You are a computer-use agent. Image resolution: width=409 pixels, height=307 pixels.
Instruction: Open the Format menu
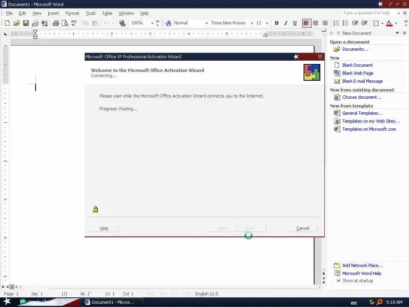[72, 13]
